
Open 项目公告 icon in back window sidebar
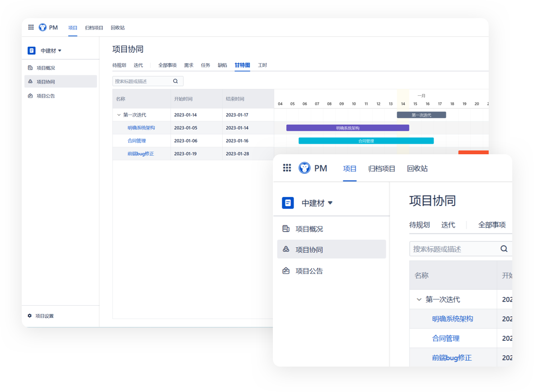click(30, 96)
